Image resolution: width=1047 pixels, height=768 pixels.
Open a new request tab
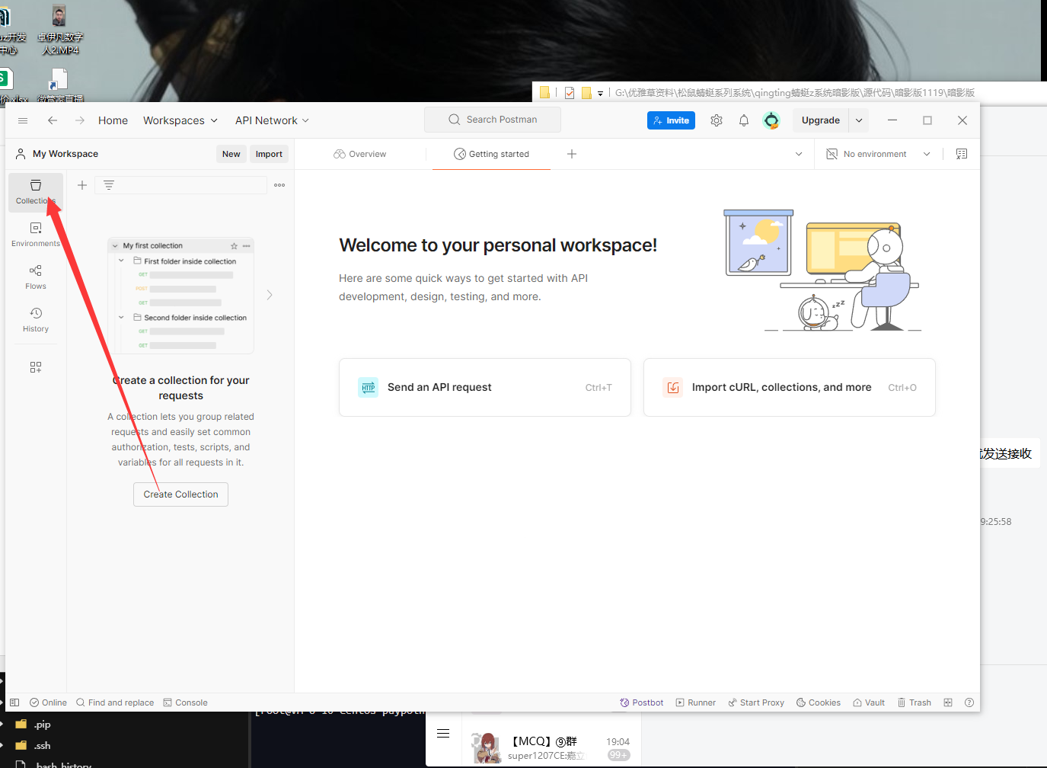[x=572, y=154]
